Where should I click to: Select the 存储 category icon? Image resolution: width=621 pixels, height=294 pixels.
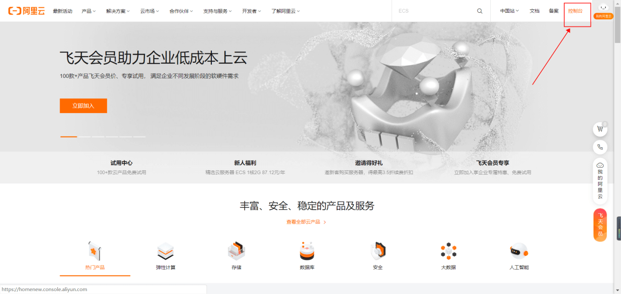coord(236,251)
